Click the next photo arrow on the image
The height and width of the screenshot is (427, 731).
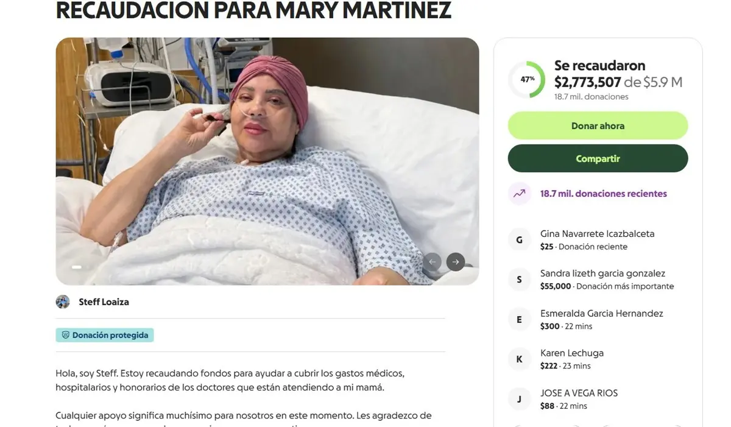tap(456, 262)
